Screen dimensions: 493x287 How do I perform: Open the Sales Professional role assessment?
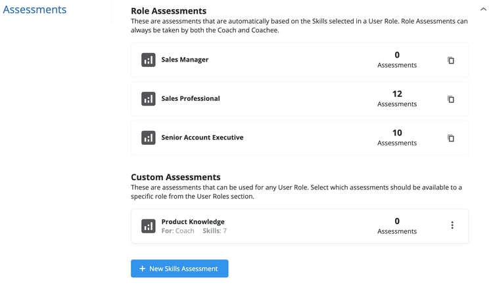pyautogui.click(x=300, y=99)
